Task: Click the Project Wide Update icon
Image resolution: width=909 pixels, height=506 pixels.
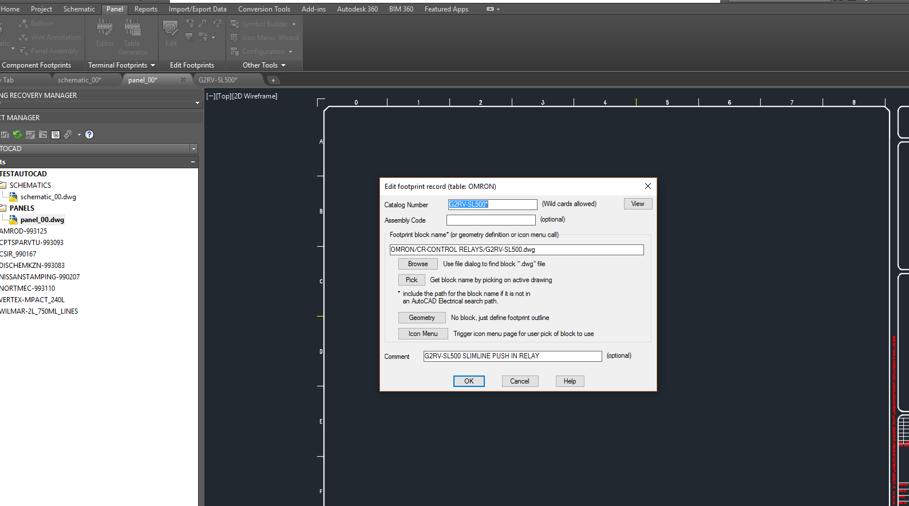Action: point(43,135)
